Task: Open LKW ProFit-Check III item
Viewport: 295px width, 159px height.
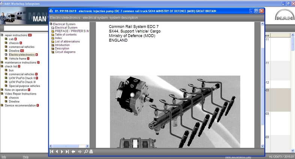Action: [x=22, y=82]
